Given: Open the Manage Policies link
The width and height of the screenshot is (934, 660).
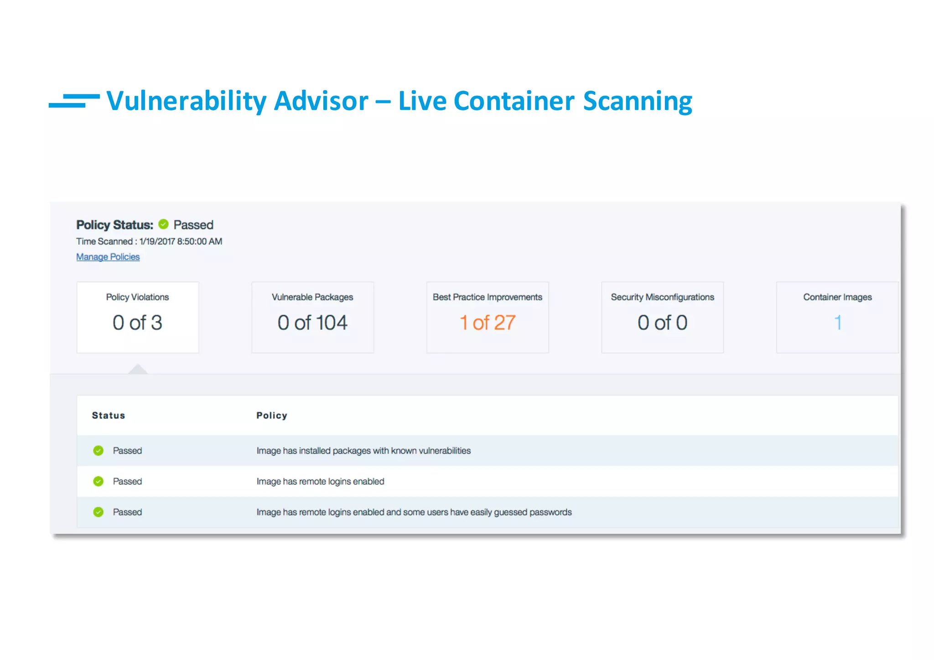Looking at the screenshot, I should [x=108, y=257].
